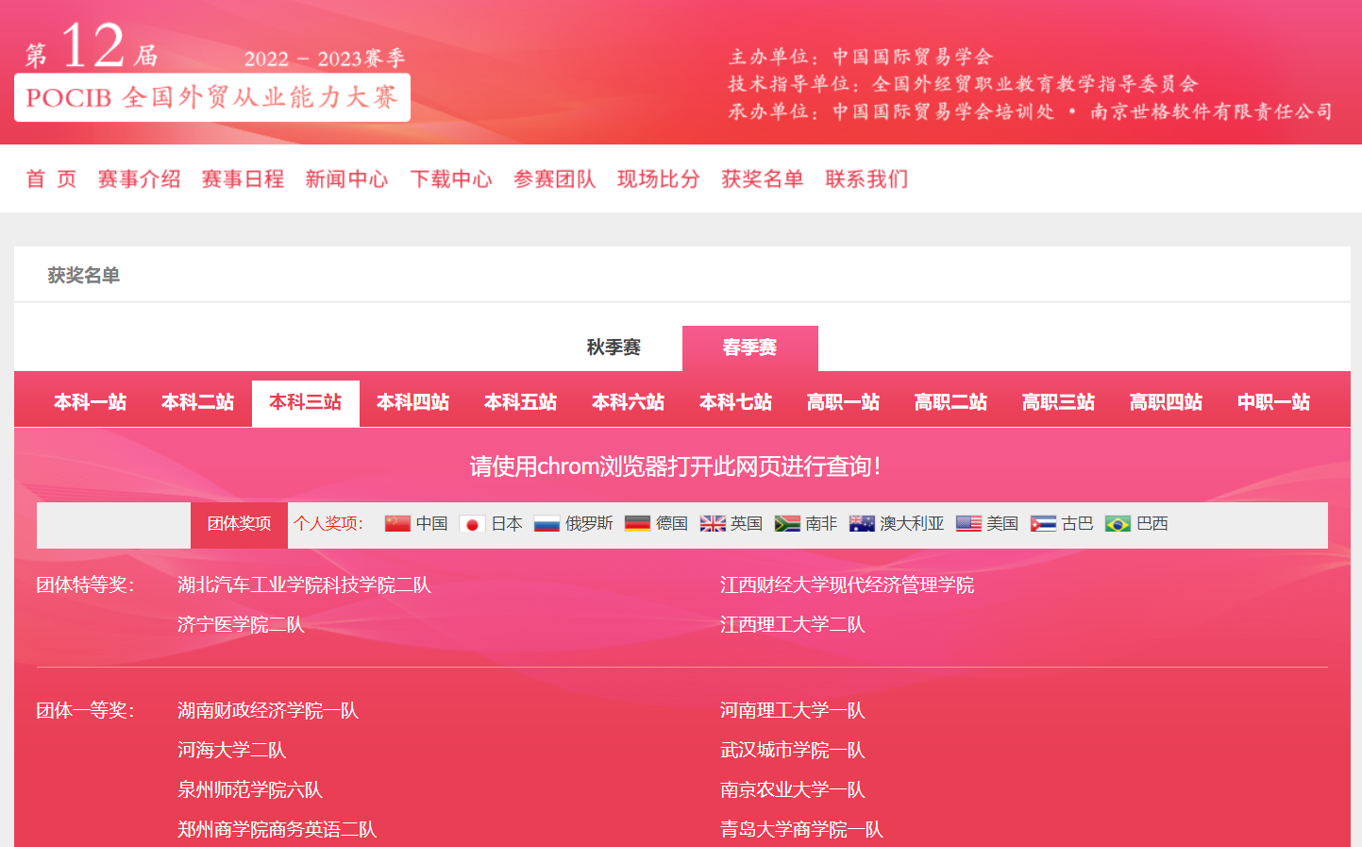Open the 联系我们 menu item

coord(866,178)
